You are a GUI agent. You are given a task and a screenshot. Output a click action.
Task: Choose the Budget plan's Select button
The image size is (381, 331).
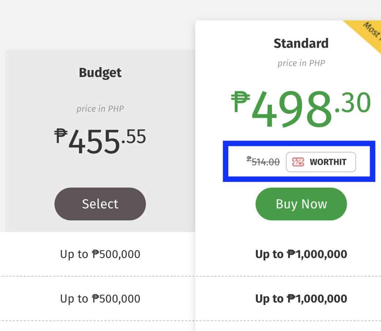pyautogui.click(x=100, y=204)
